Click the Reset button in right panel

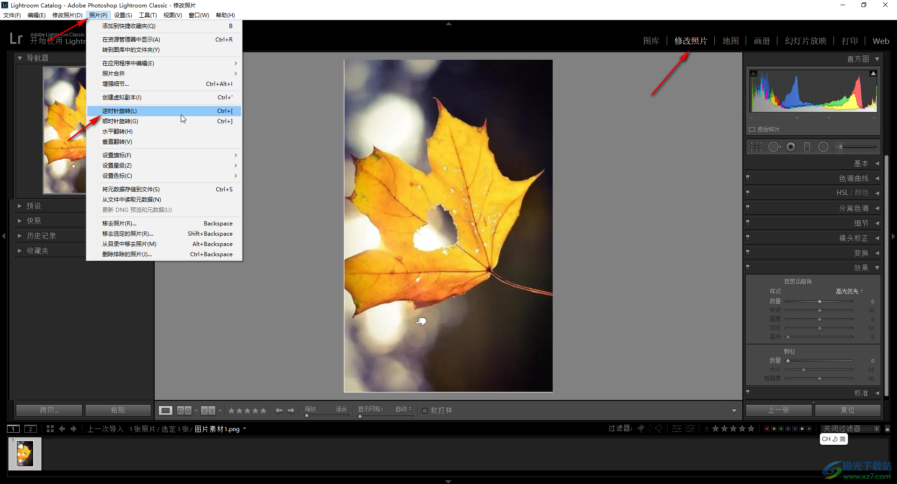pos(847,410)
